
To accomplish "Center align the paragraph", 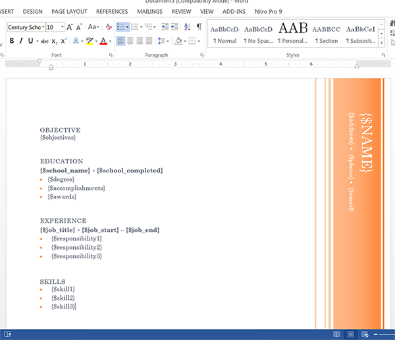I will coord(130,41).
